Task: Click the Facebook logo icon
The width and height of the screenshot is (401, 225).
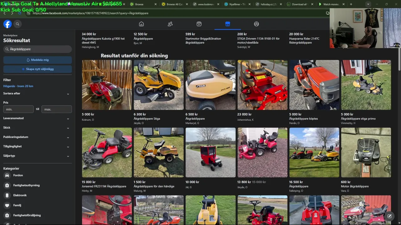Action: tap(8, 24)
